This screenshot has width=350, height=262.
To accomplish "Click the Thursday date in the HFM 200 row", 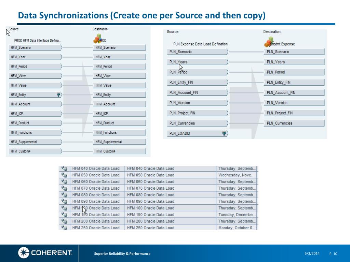I will [237, 221].
